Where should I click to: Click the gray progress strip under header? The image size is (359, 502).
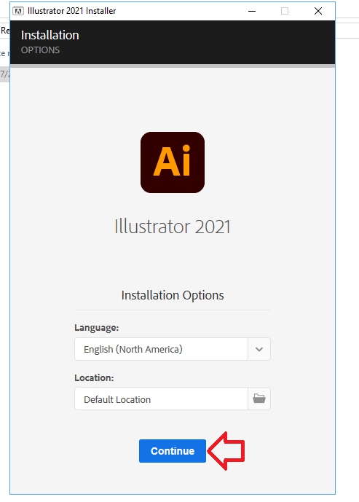173,66
